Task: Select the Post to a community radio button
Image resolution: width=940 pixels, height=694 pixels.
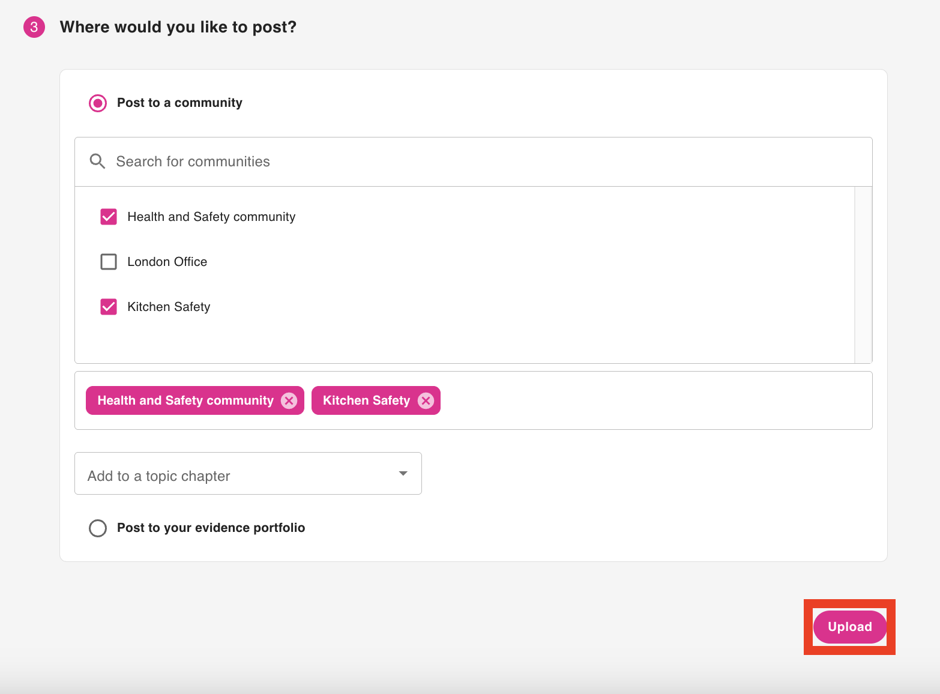Action: point(98,103)
